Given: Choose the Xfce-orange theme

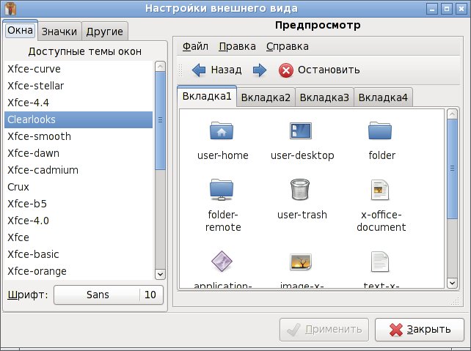Looking at the screenshot, I should [x=78, y=271].
